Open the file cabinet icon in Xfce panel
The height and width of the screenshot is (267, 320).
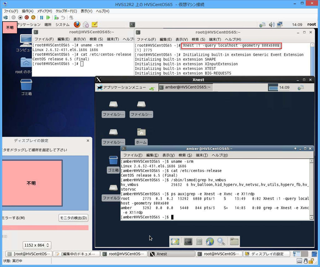pos(199,241)
